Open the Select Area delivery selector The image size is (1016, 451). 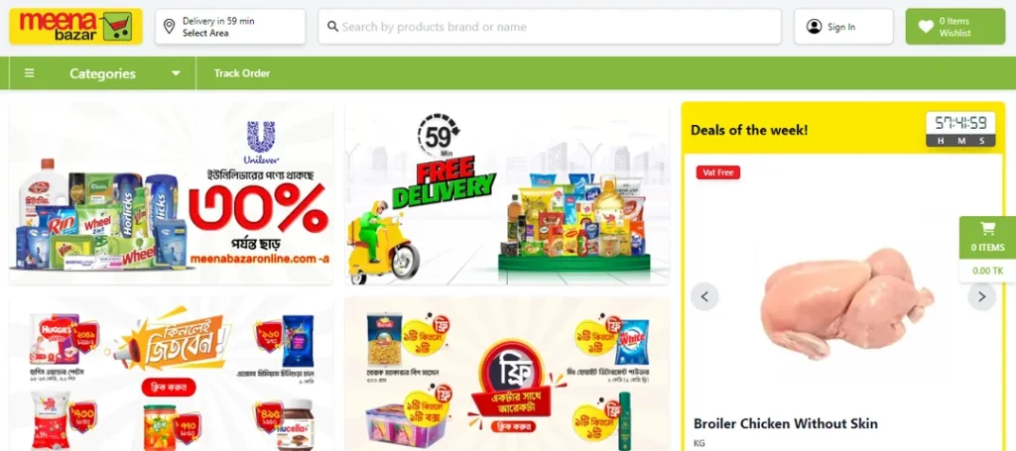(x=230, y=27)
